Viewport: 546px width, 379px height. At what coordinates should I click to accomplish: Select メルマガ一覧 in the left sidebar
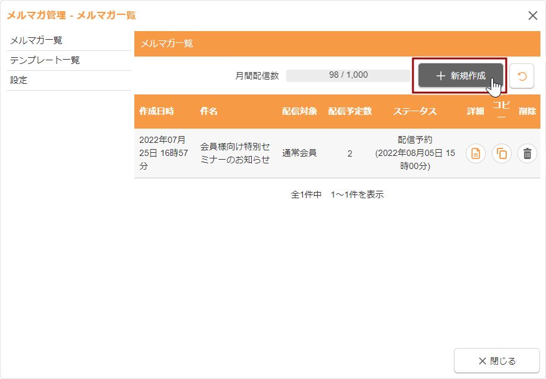(36, 40)
